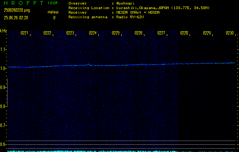The height and width of the screenshot is (152, 239).
Task: Click the 1.0 kHz axis label
Action: [3, 68]
